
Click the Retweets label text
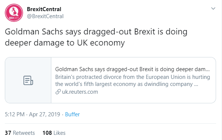pyautogui.click(x=24, y=133)
